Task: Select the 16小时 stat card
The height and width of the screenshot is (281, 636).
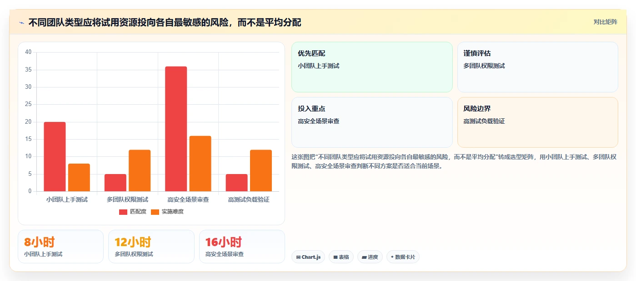Action: (x=242, y=247)
